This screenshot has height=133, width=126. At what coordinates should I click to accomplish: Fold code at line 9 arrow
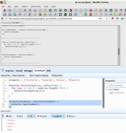coord(6,102)
